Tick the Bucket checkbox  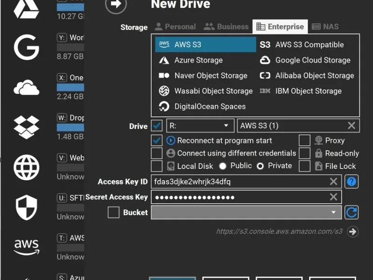click(113, 212)
